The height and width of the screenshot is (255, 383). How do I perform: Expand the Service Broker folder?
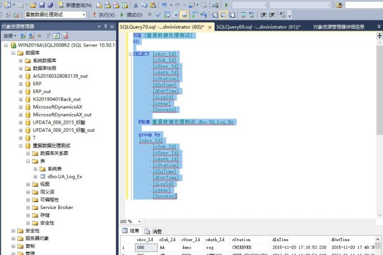tap(29, 207)
